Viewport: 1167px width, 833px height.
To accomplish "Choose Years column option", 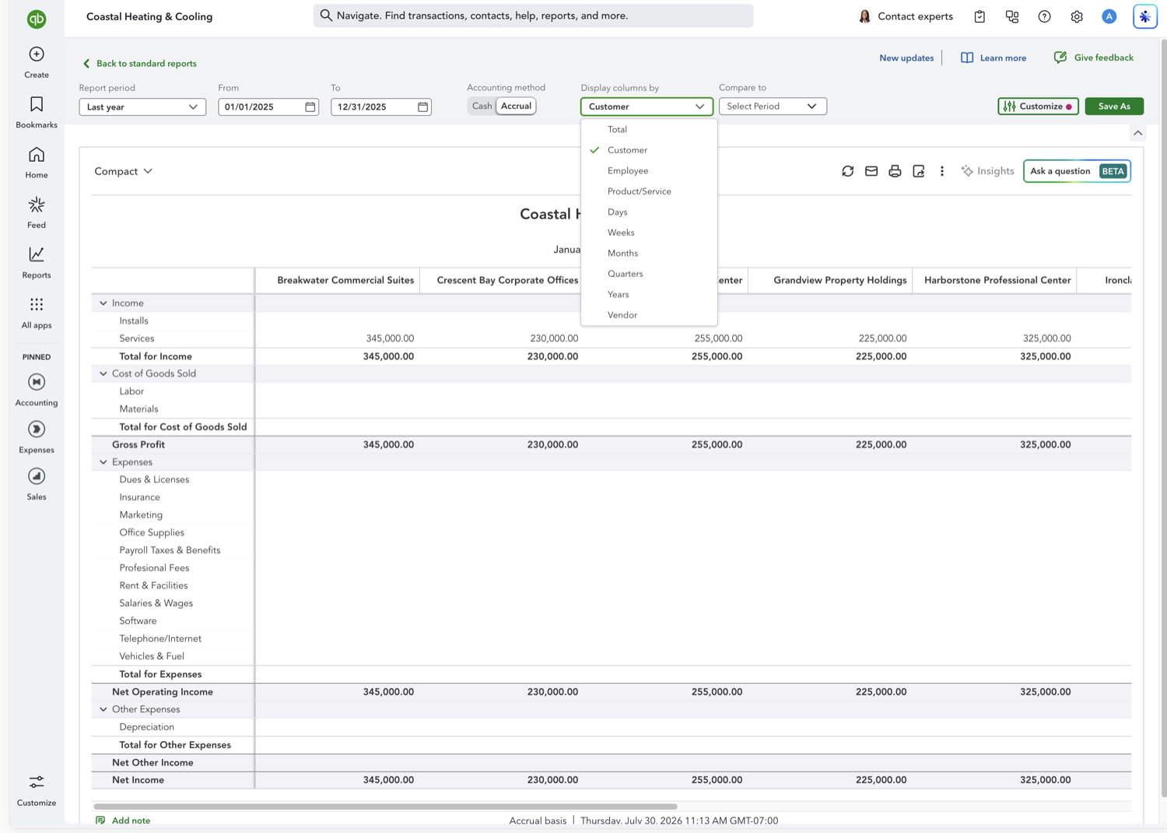I will pyautogui.click(x=649, y=294).
